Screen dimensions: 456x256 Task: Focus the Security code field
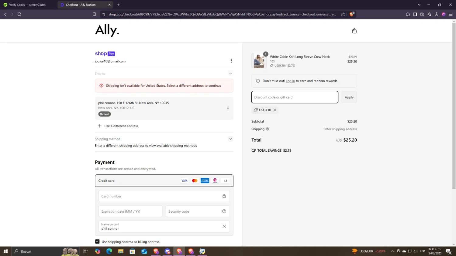point(198,211)
